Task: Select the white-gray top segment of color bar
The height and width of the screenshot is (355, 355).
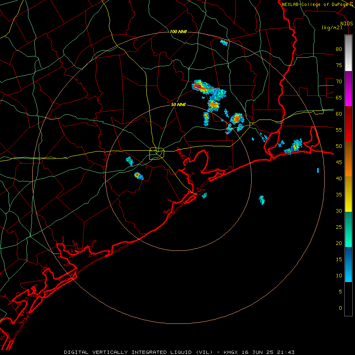Action: 348,53
